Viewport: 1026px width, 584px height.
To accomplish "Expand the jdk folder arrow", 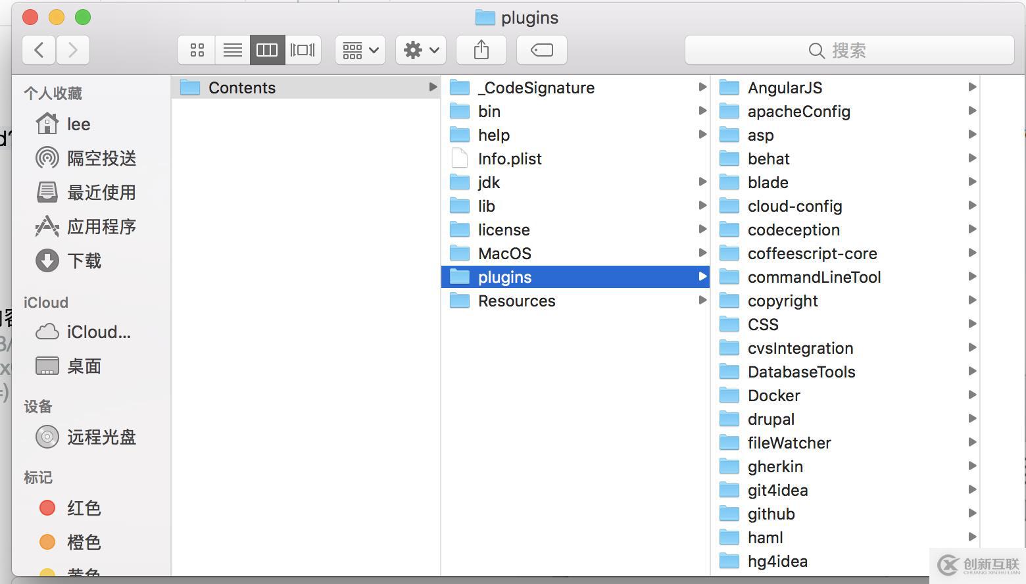I will [x=702, y=182].
